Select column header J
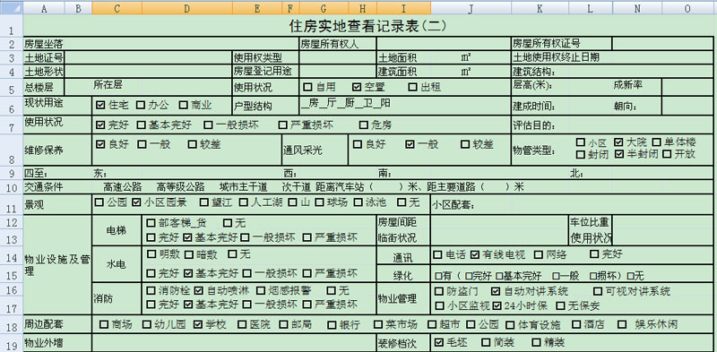 tap(471, 7)
